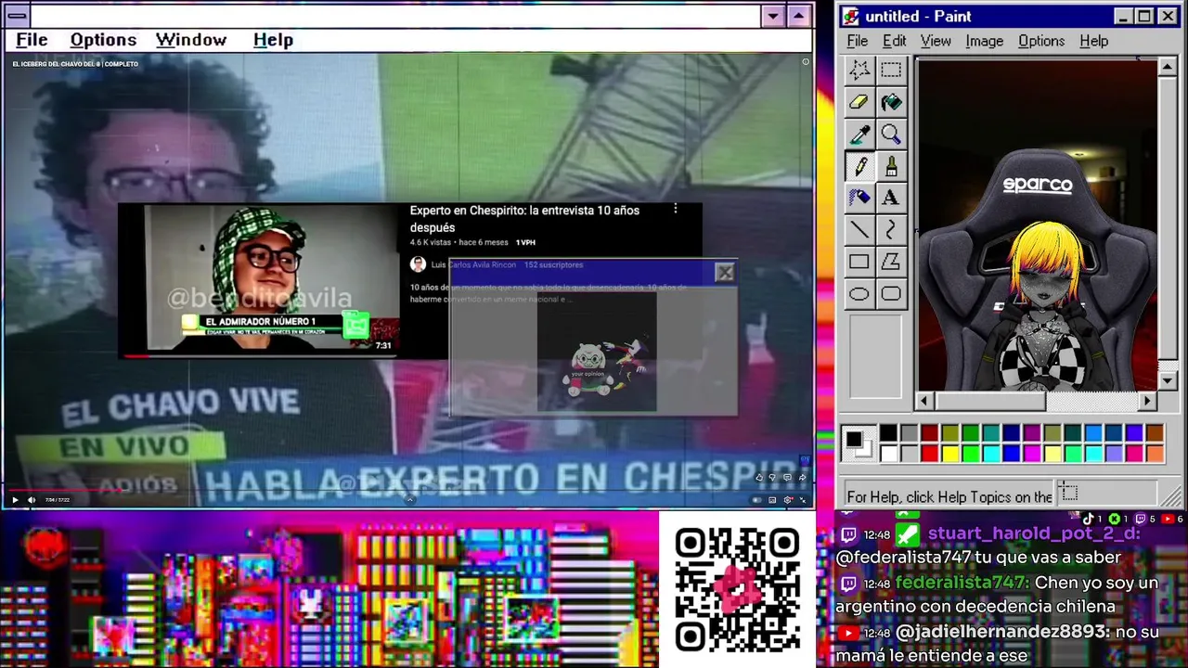Toggle the video autoplay switch
The width and height of the screenshot is (1188, 668).
tap(756, 500)
